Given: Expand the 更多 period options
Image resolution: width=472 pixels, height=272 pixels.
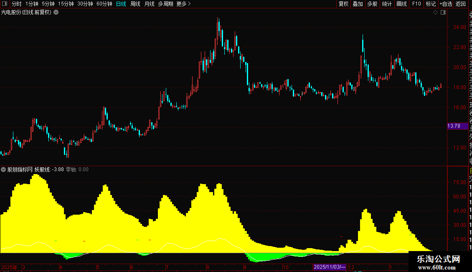Looking at the screenshot, I should [184, 4].
